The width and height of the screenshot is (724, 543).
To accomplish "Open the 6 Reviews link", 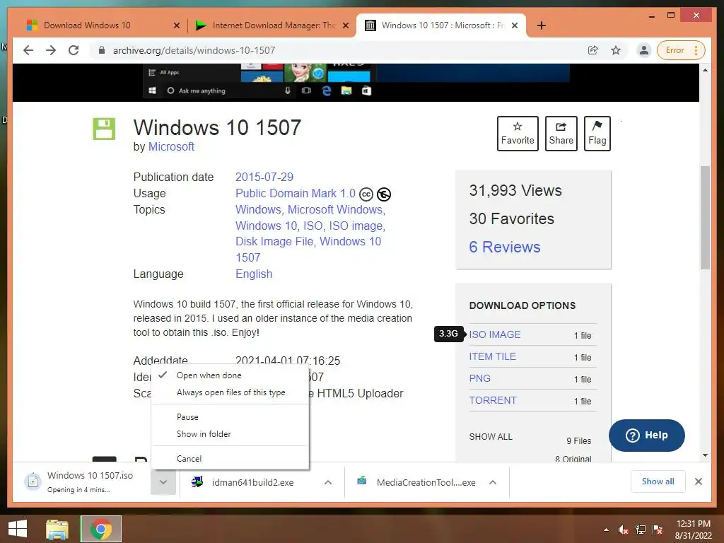I will point(505,247).
